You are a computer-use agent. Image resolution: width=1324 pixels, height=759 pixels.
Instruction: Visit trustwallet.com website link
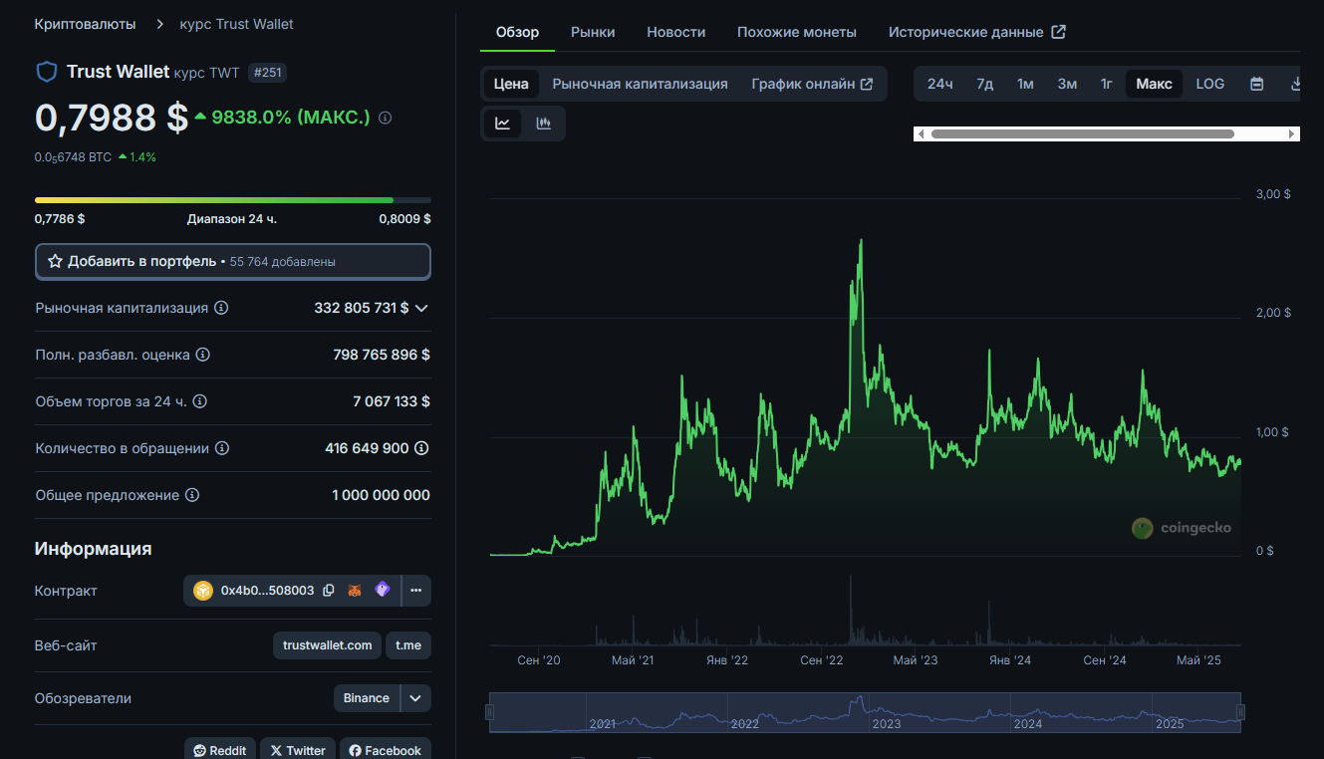coord(328,645)
